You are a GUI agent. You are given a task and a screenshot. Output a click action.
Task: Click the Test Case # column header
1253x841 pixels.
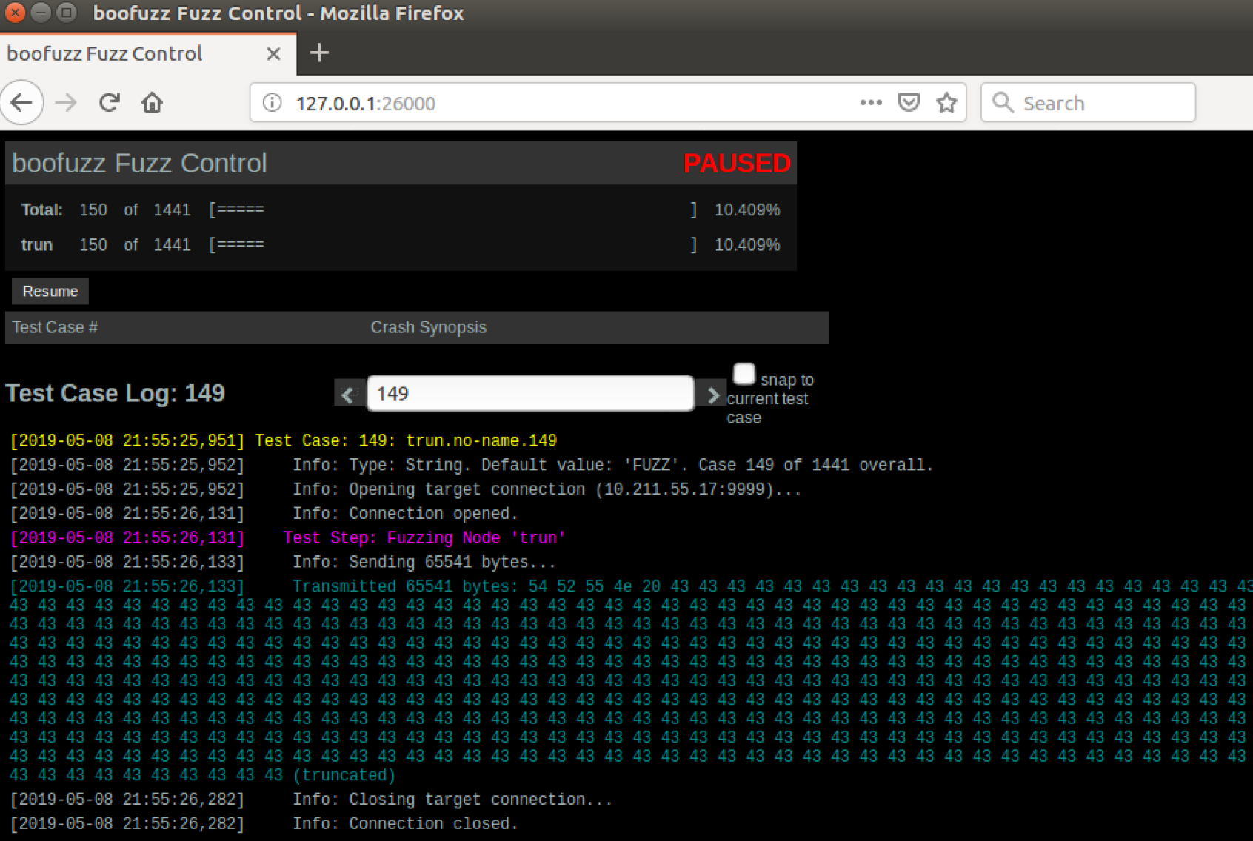click(x=55, y=327)
